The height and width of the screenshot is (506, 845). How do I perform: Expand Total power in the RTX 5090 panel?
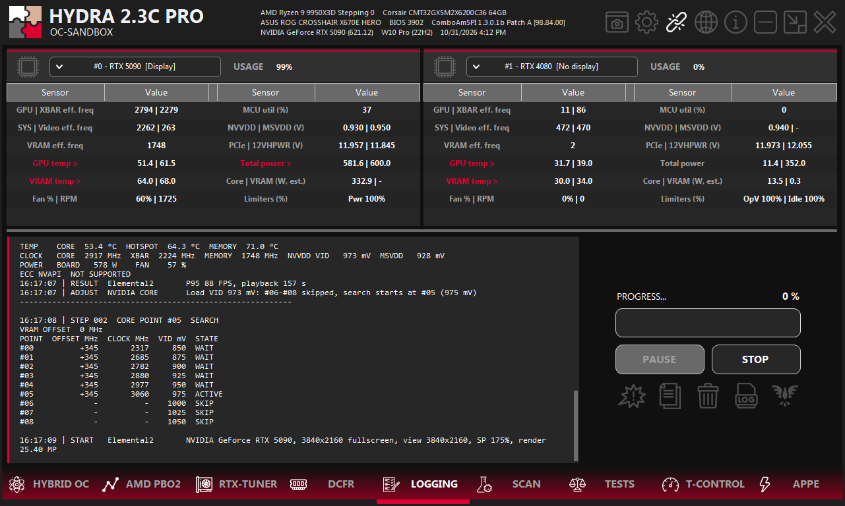point(266,163)
